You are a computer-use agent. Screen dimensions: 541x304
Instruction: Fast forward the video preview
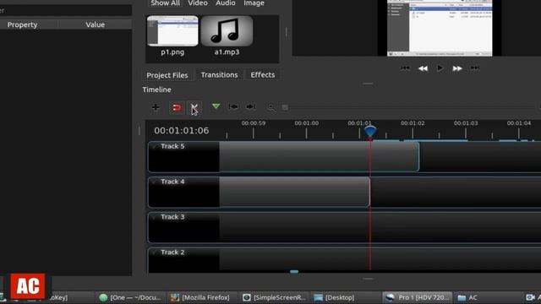(457, 68)
